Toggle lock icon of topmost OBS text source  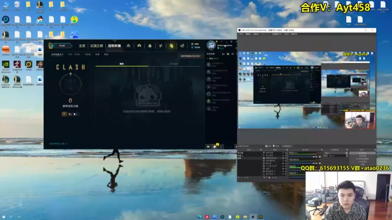(x=286, y=153)
